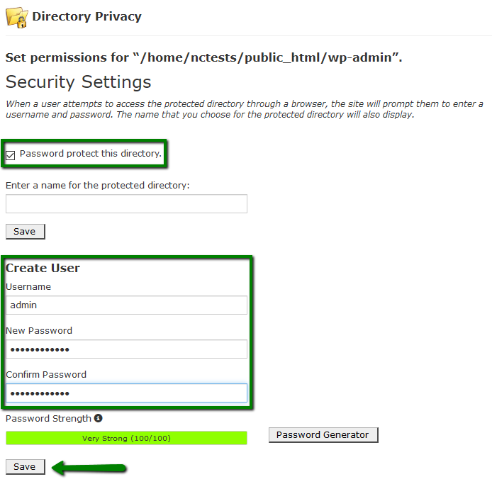
Task: Uncheck the Password protect this directory checkbox
Action: 11,155
